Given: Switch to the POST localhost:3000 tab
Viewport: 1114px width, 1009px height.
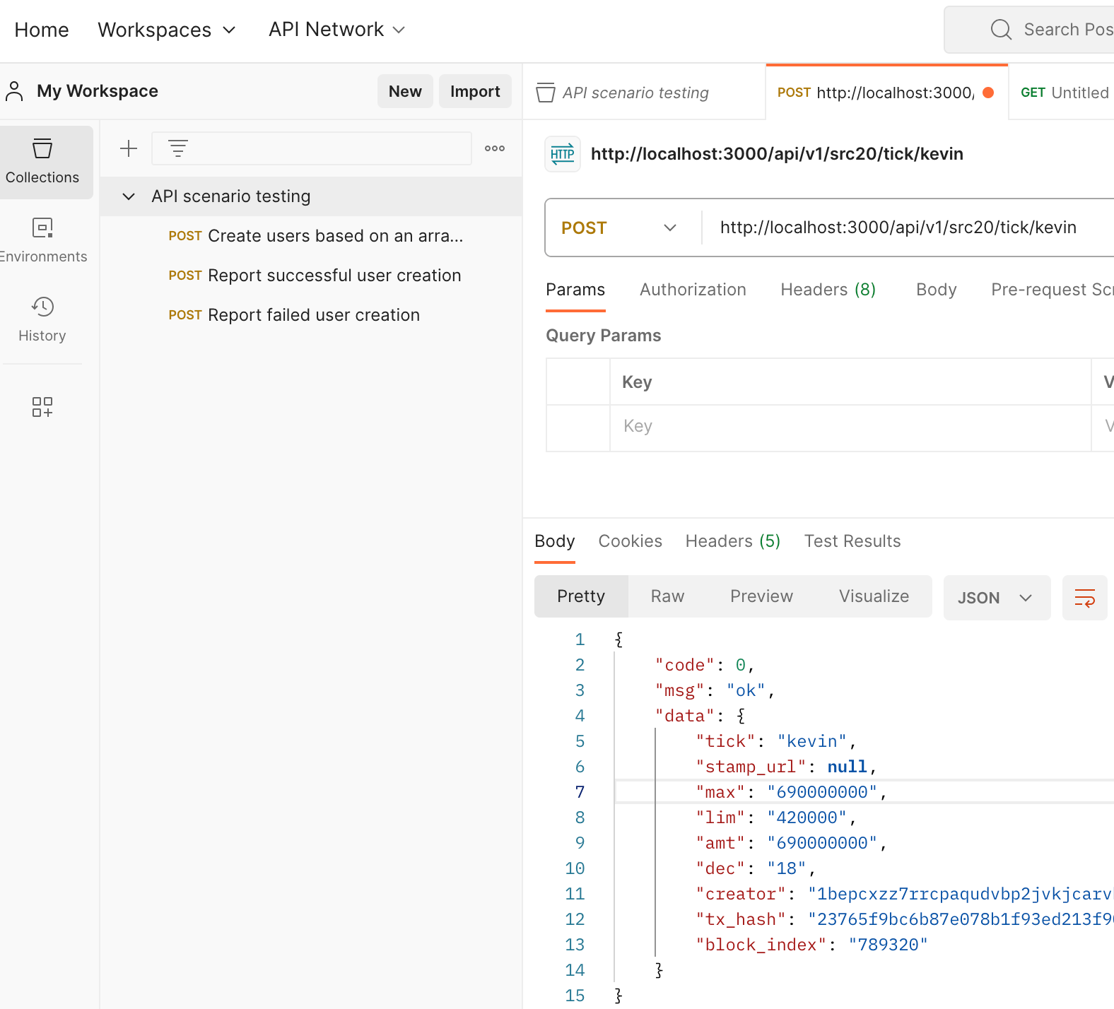Looking at the screenshot, I should [886, 93].
